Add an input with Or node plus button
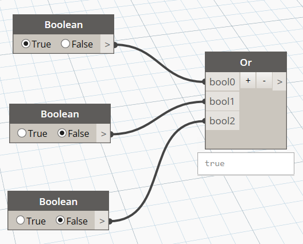 248,80
